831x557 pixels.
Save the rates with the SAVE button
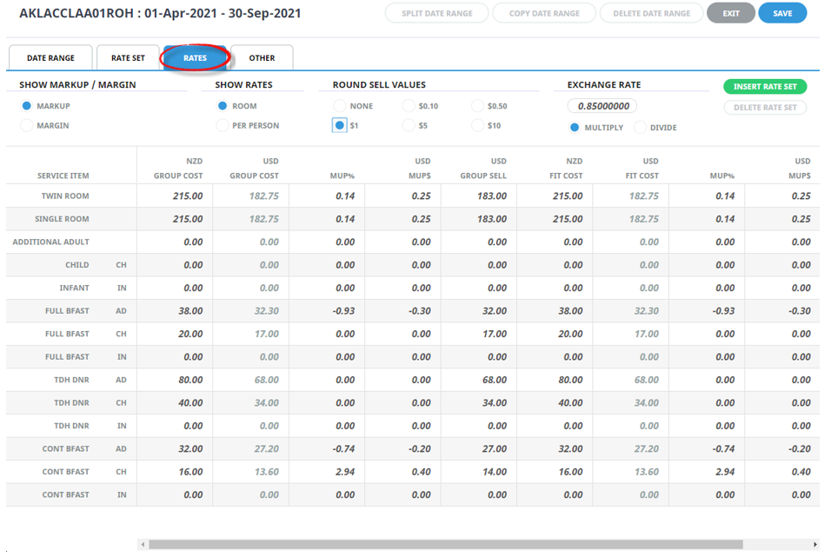(x=782, y=13)
